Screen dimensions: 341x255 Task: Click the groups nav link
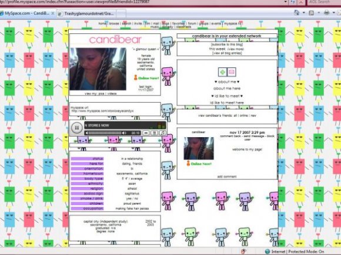(204, 23)
